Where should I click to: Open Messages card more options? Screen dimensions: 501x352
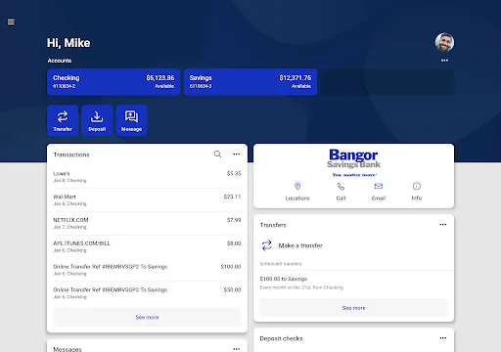(x=237, y=349)
